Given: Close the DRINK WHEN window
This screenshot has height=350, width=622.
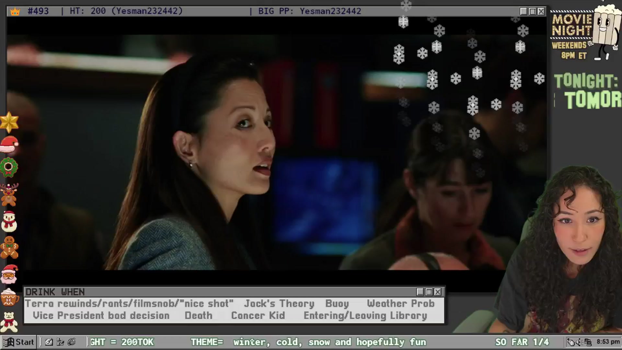Looking at the screenshot, I should tap(438, 292).
